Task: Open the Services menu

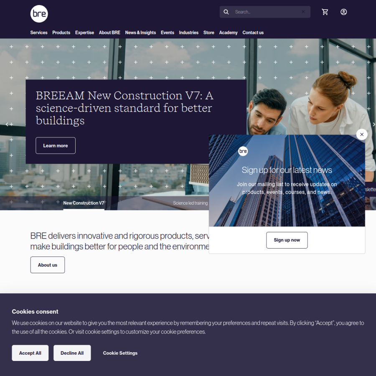Action: pos(39,33)
